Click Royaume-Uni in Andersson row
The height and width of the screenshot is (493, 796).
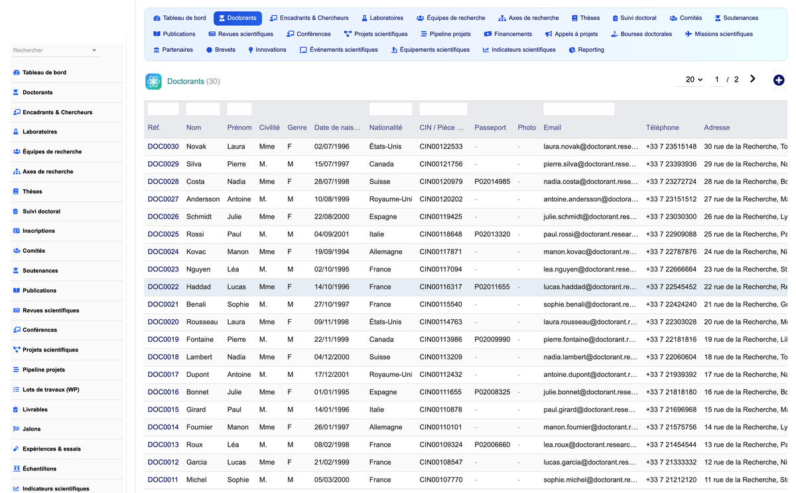(391, 199)
